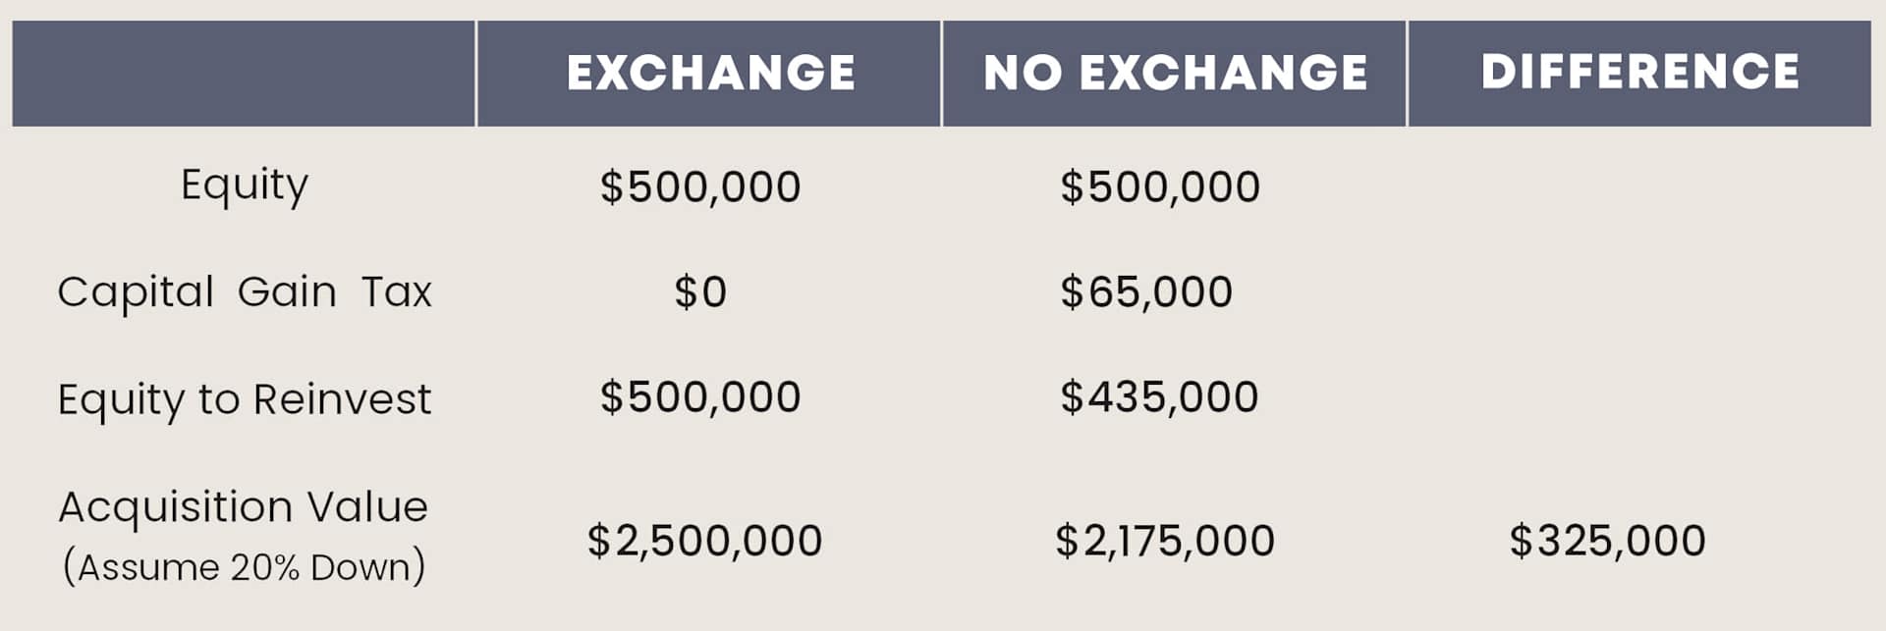
Task: Click the $2,500,000 acquisition value cell
Action: click(x=704, y=541)
